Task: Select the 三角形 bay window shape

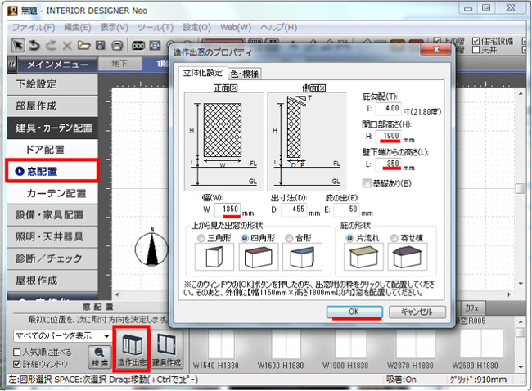Action: click(201, 237)
